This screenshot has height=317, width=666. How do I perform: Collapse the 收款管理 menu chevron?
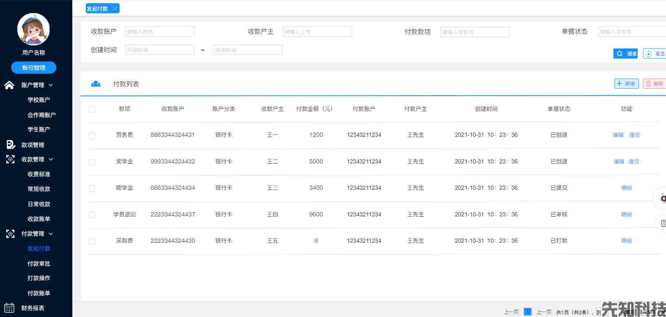click(51, 159)
